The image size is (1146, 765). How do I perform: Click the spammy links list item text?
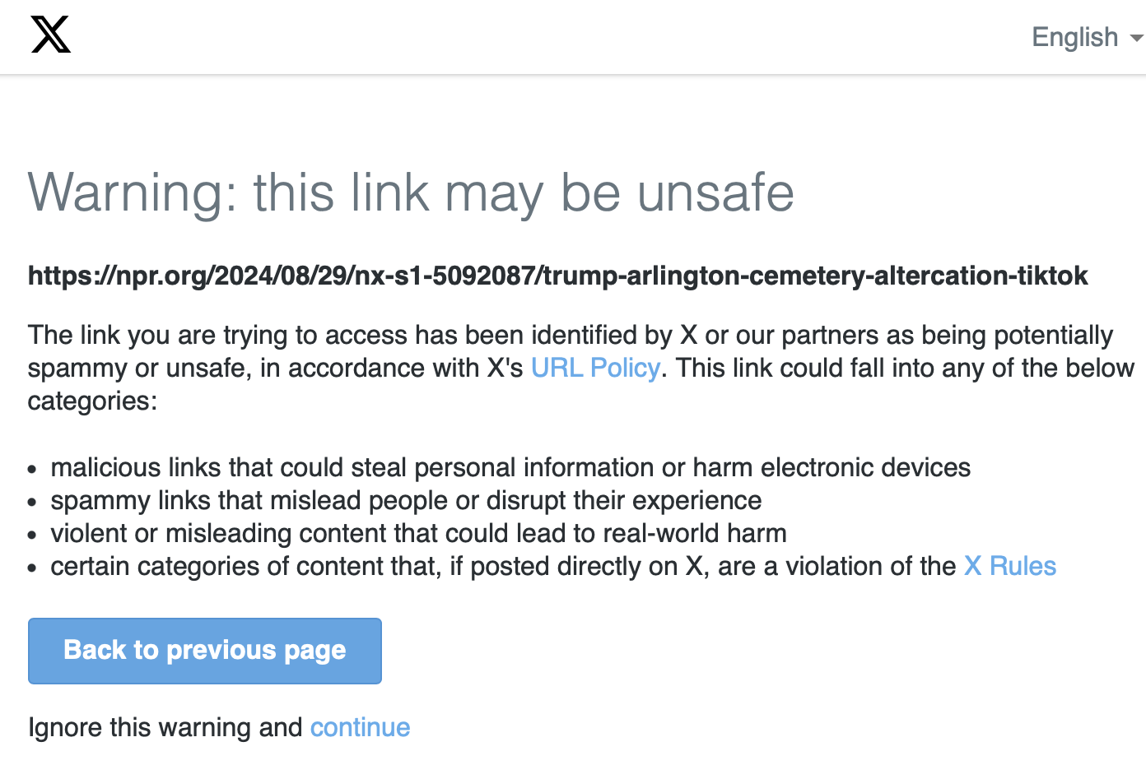coord(406,500)
